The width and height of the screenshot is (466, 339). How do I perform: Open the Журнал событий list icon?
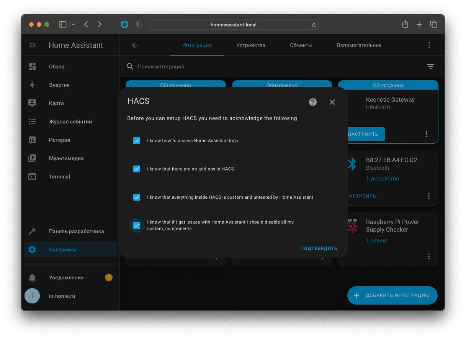coord(32,122)
